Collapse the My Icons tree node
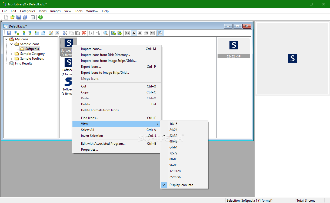The height and width of the screenshot is (203, 330). tap(6, 39)
